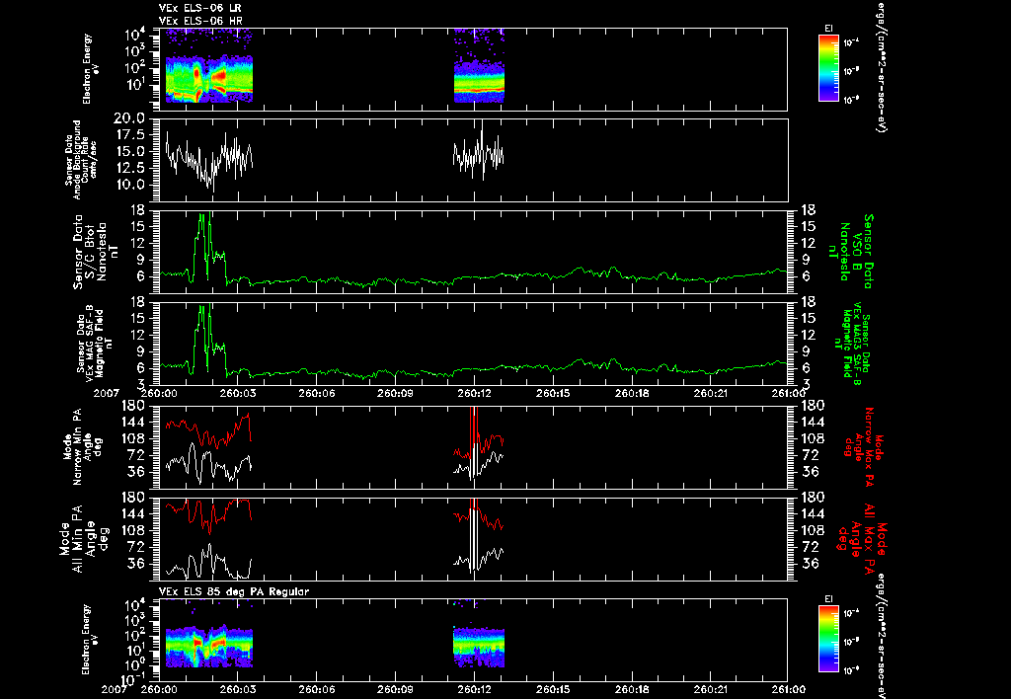The width and height of the screenshot is (1011, 699).
Task: Click the '260:21' label on the bottom time axis
Action: pos(711,689)
